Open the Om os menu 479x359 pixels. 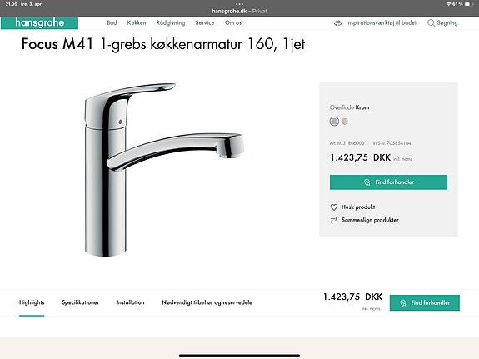[233, 23]
